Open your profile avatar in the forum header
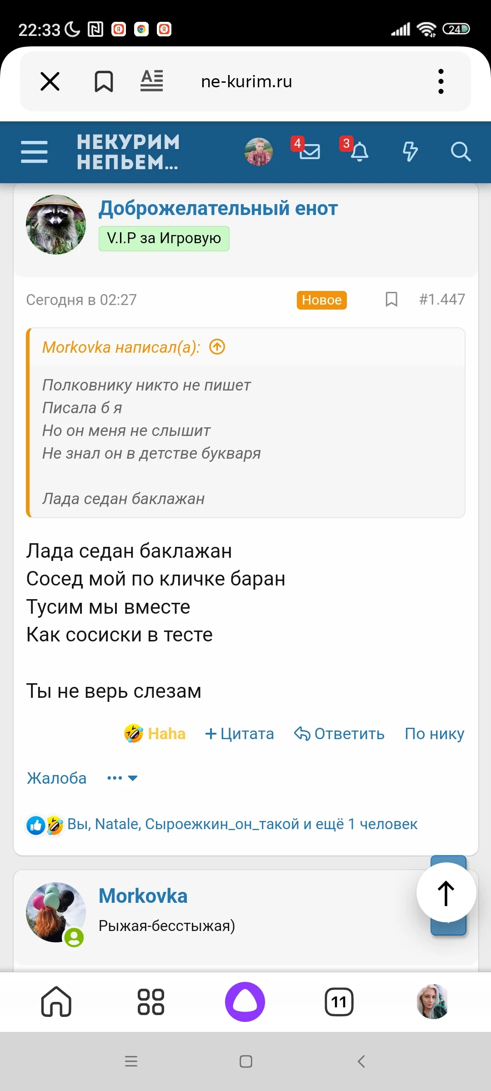 pyautogui.click(x=258, y=152)
